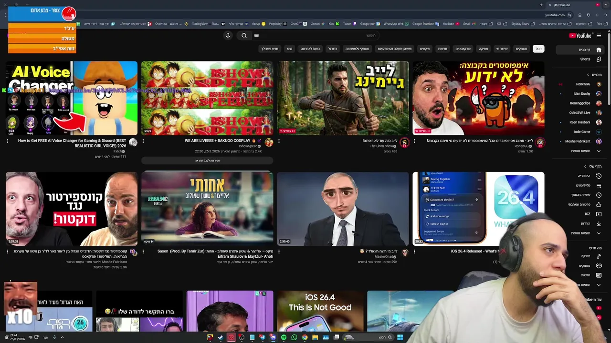The image size is (611, 343).
Task: Select the 'חדש בשבילך' filter chip
Action: click(270, 49)
